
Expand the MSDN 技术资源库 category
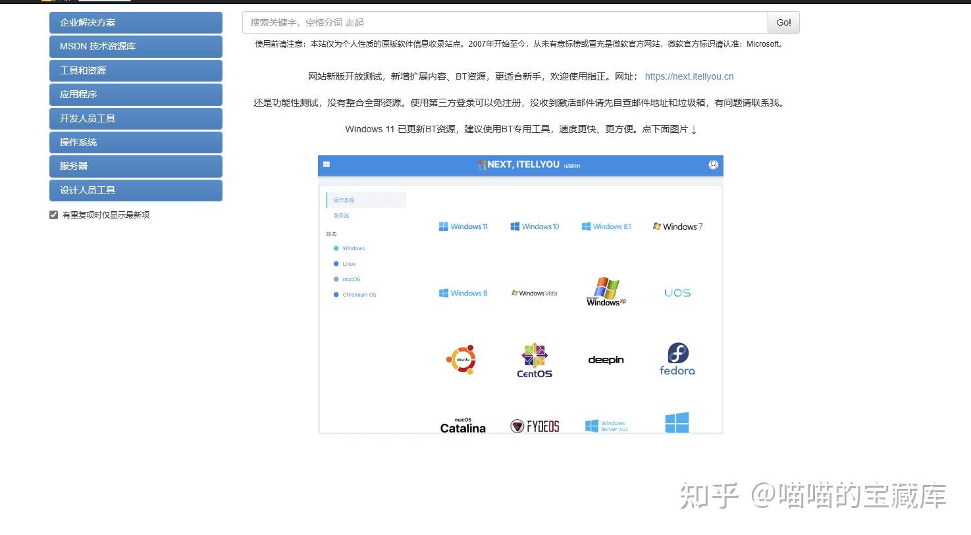(136, 46)
